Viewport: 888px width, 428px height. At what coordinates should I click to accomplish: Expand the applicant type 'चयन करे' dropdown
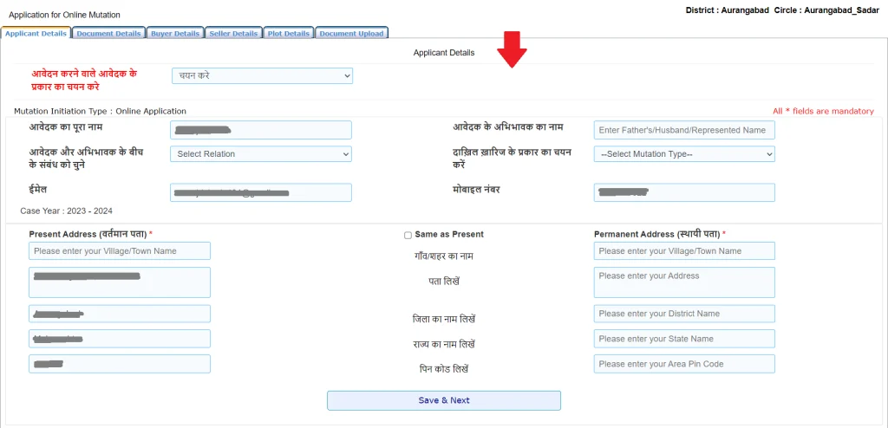point(262,76)
